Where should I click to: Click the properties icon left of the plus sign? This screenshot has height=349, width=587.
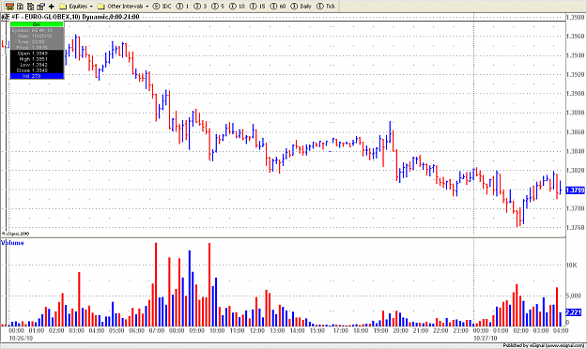point(40,6)
